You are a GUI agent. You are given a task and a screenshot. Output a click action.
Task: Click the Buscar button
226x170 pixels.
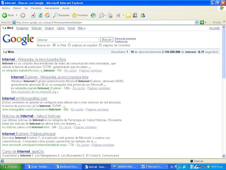coord(106,39)
